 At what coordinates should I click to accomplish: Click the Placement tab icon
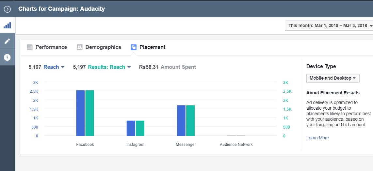click(x=134, y=47)
